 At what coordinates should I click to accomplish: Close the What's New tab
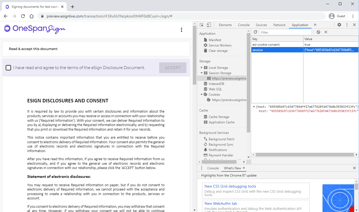244,168
